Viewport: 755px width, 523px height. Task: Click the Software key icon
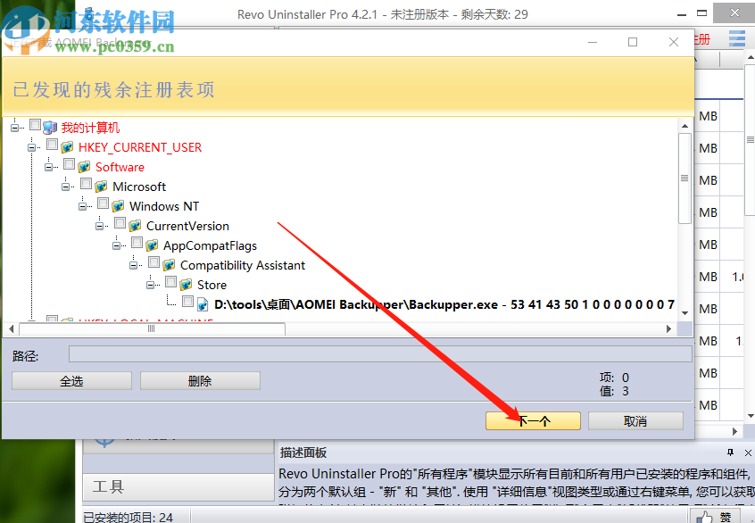click(x=84, y=167)
